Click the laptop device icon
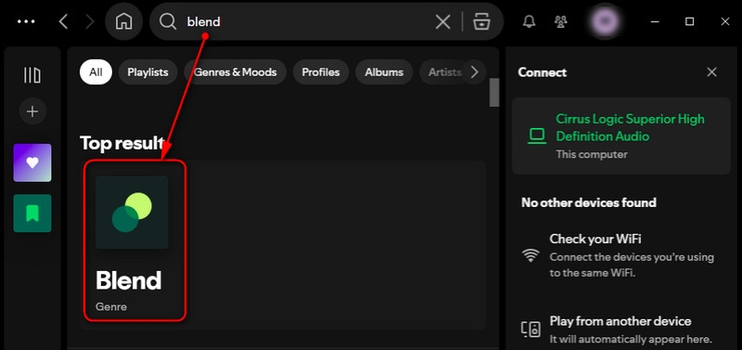This screenshot has height=350, width=742. [537, 136]
